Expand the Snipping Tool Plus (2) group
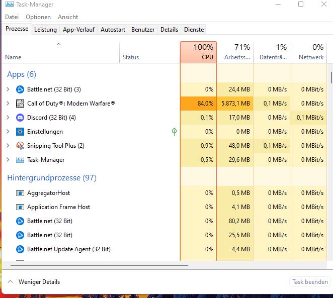 pos(8,146)
